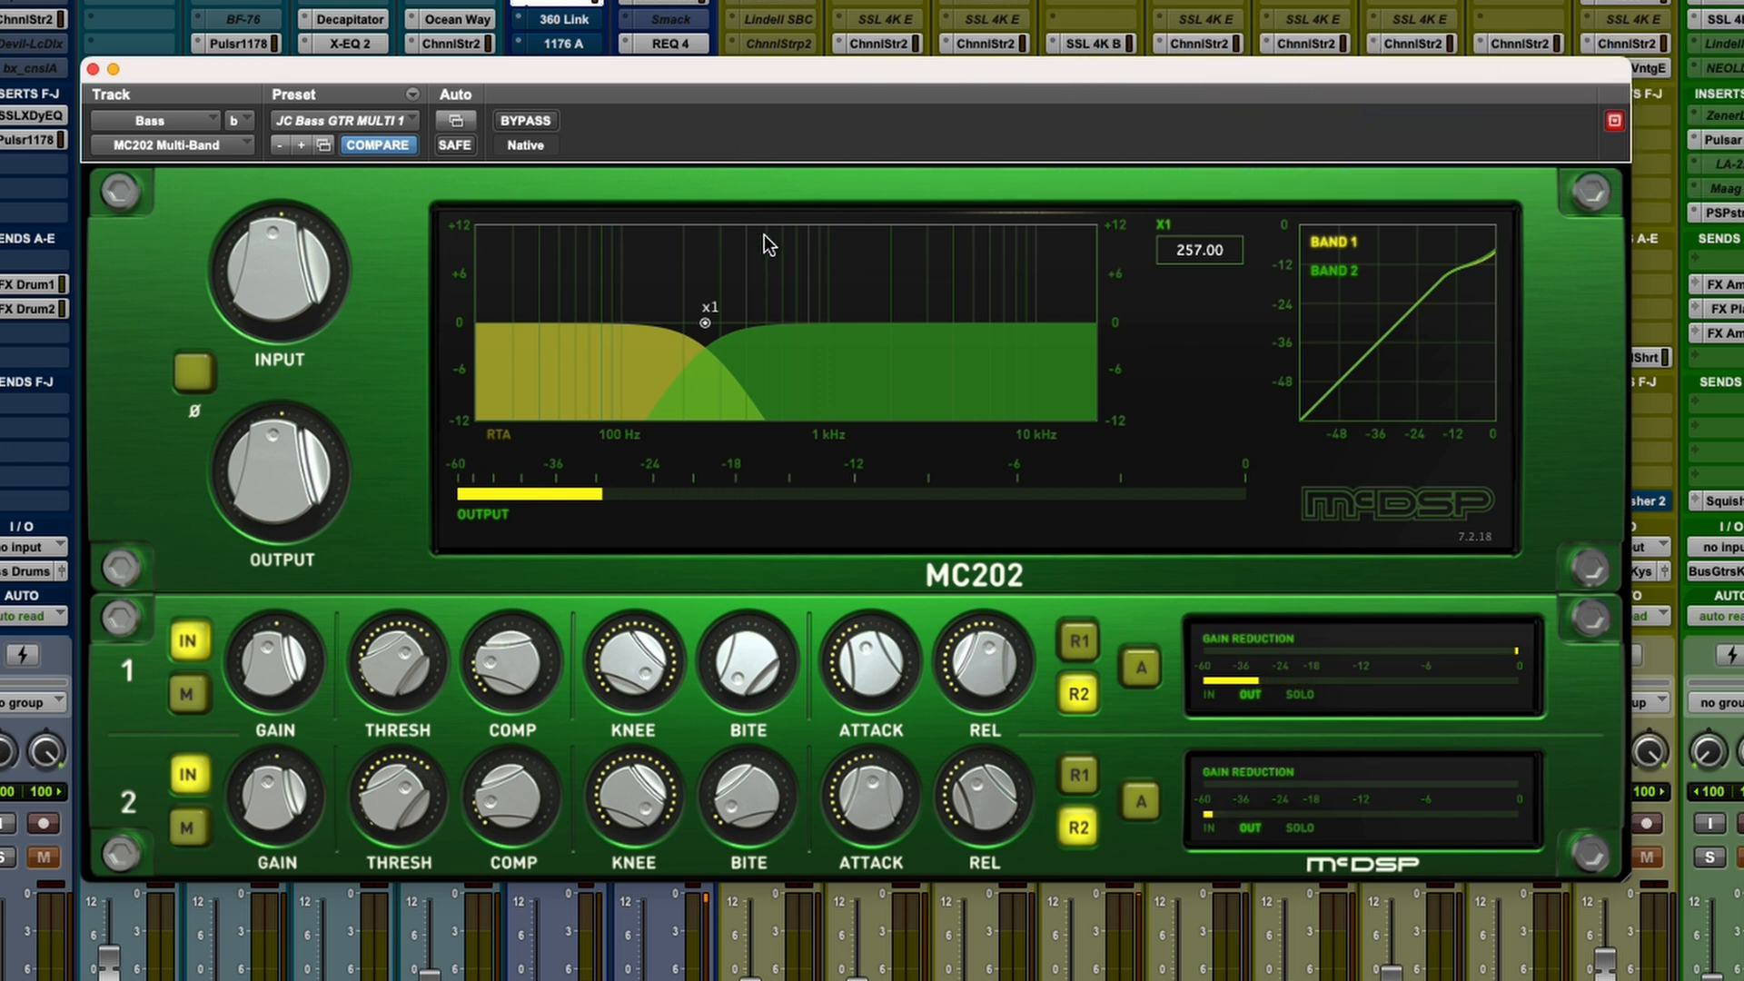Viewport: 1744px width, 981px height.
Task: Click band 2 COMP knob
Action: pyautogui.click(x=511, y=797)
